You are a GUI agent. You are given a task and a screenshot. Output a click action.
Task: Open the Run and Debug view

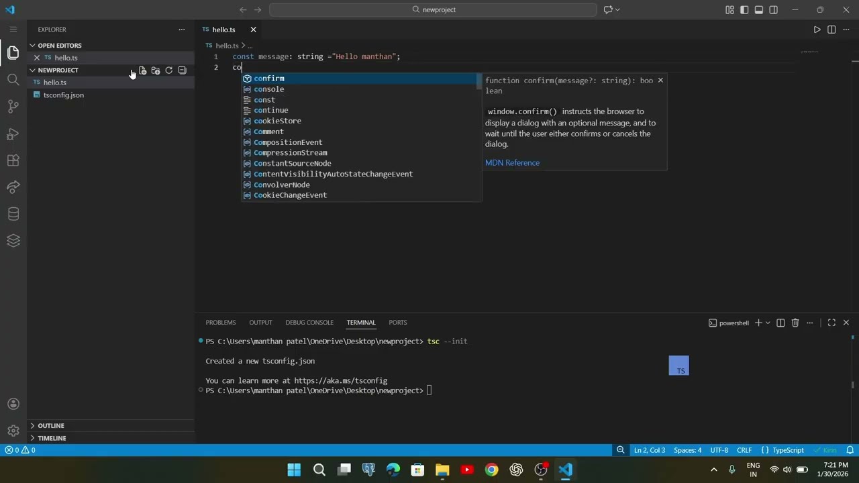click(13, 133)
